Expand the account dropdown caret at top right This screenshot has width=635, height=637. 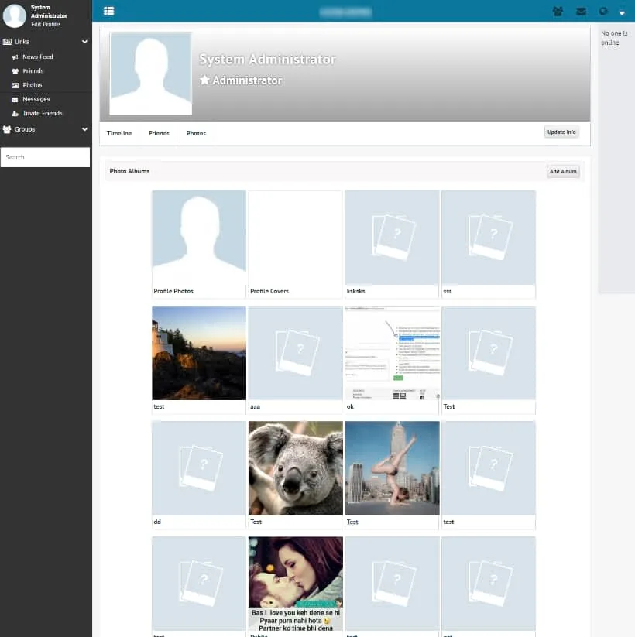tap(623, 12)
